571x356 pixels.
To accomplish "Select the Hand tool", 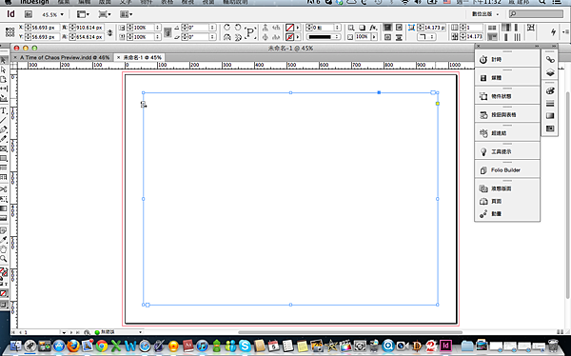I will click(x=3, y=249).
